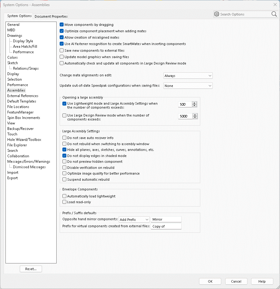Screen dimensions: 280x289
Task: Open Help for this dialog
Action: click(x=262, y=281)
